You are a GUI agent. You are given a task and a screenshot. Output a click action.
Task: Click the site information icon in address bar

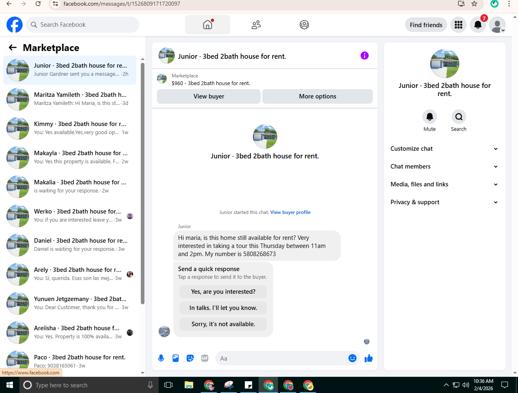tap(56, 4)
